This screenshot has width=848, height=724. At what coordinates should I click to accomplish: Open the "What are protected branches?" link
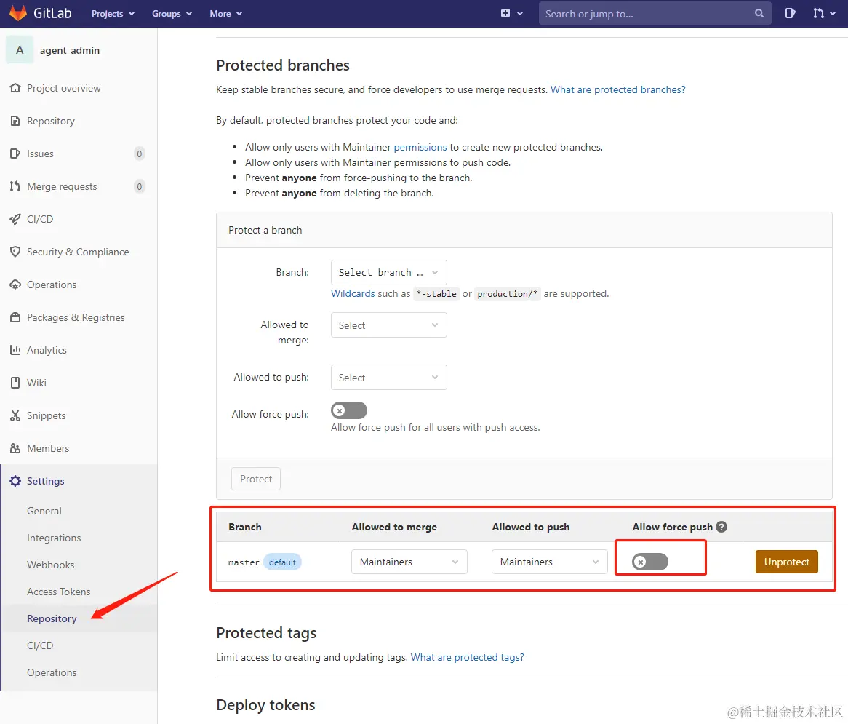(617, 89)
